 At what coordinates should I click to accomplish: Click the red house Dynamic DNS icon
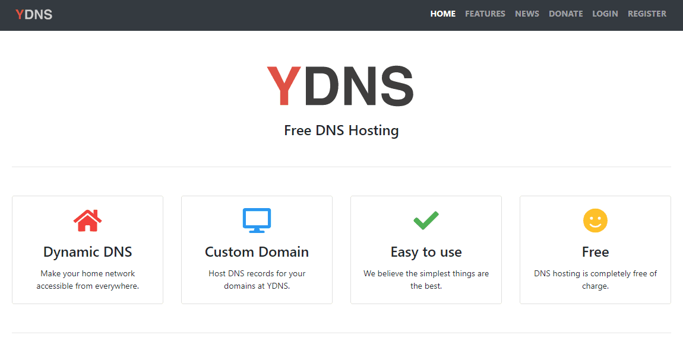[x=87, y=221]
